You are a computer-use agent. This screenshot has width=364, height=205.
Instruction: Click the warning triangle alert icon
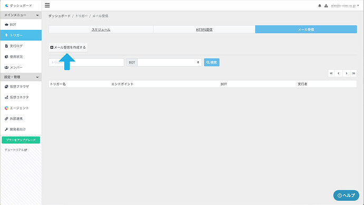click(x=326, y=6)
